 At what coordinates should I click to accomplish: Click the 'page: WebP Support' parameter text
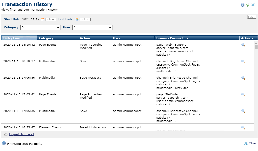[171, 45]
